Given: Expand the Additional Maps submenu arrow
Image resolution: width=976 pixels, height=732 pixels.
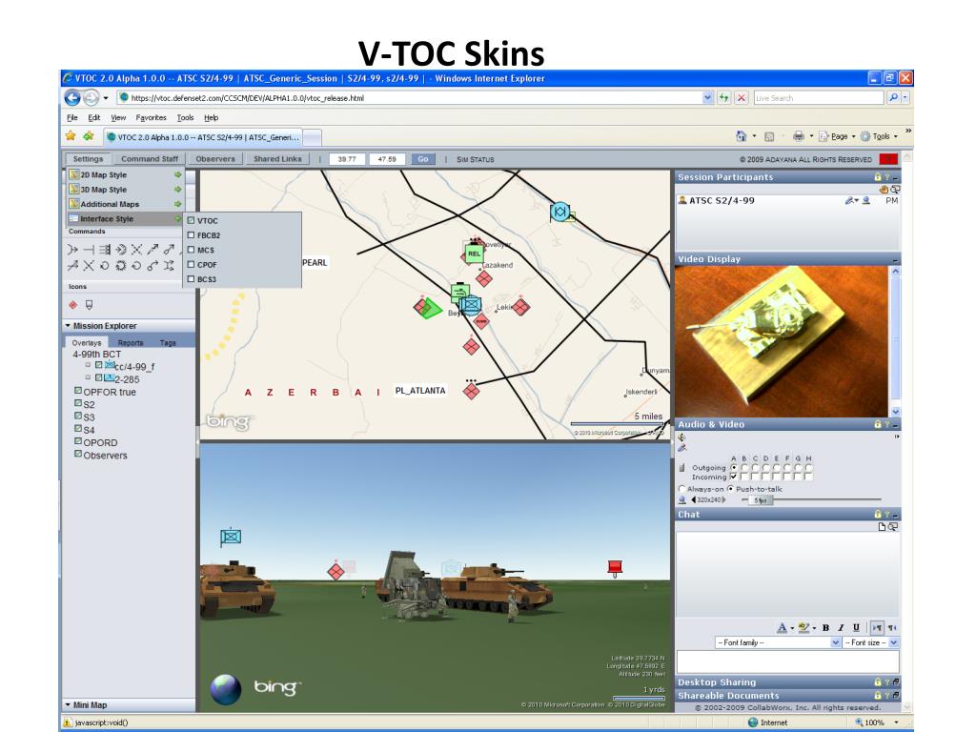Looking at the screenshot, I should (x=178, y=204).
